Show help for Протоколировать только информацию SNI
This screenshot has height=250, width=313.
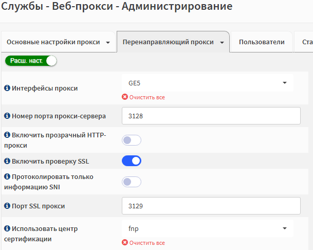pyautogui.click(x=7, y=176)
